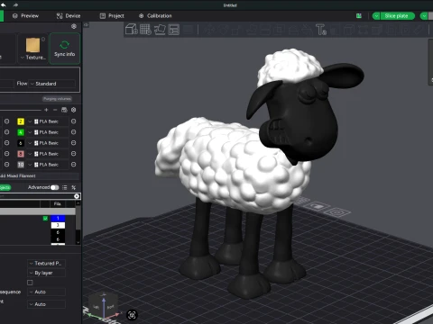Click the Arrange all objects icon

[174, 30]
